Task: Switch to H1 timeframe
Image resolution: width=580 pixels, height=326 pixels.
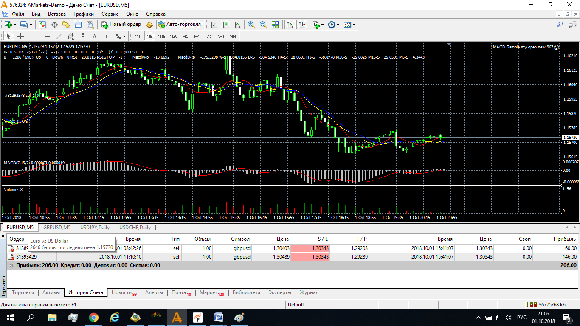Action: (185, 36)
